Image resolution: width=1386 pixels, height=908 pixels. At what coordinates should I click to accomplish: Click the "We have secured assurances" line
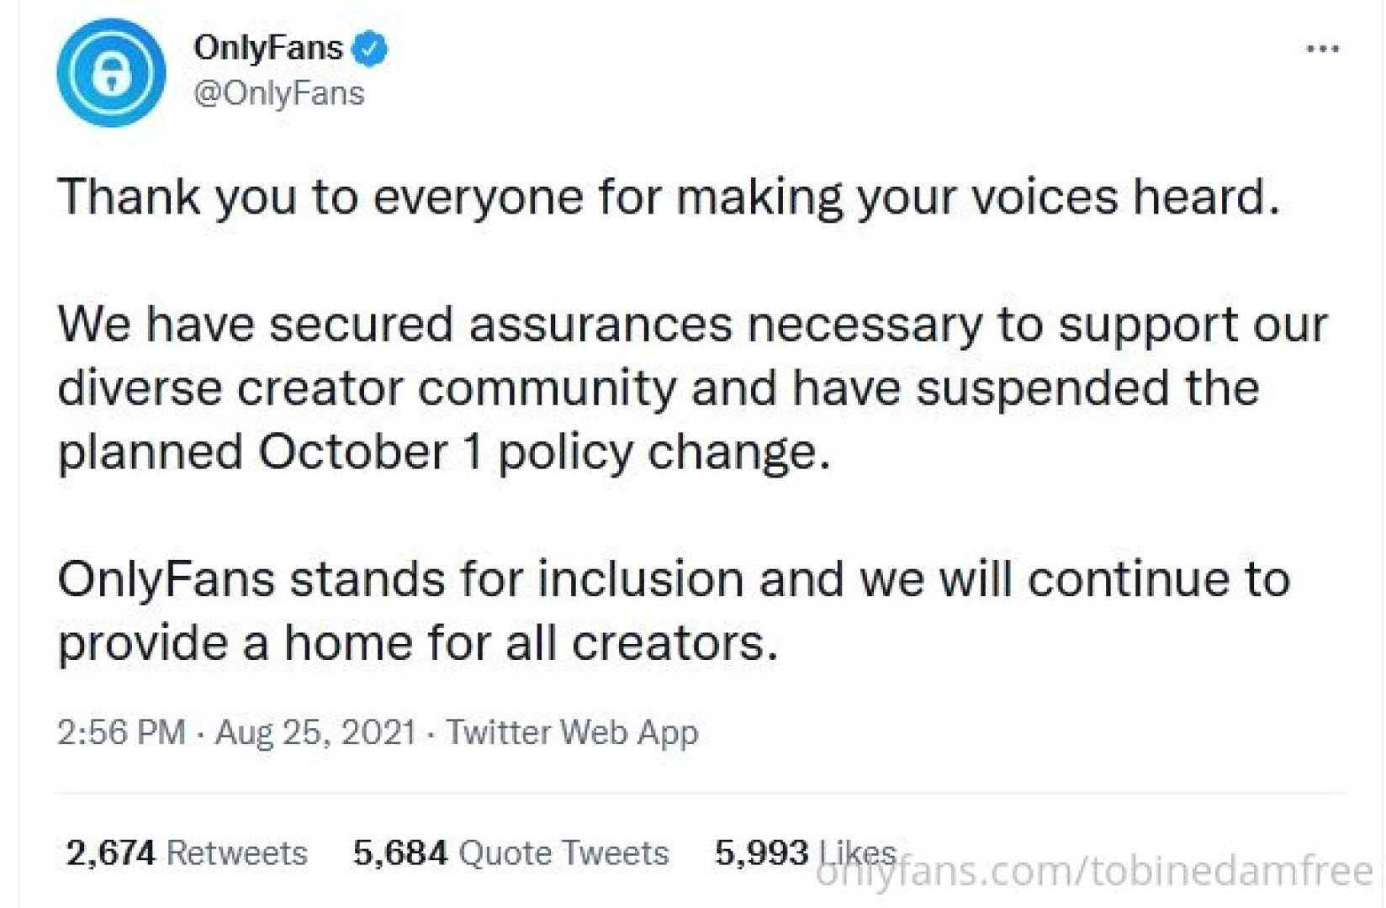(692, 325)
